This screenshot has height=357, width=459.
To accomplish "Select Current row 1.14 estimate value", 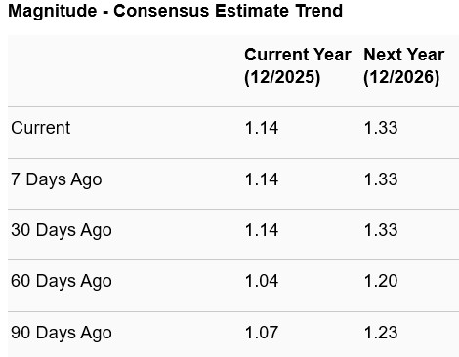I will coord(262,128).
